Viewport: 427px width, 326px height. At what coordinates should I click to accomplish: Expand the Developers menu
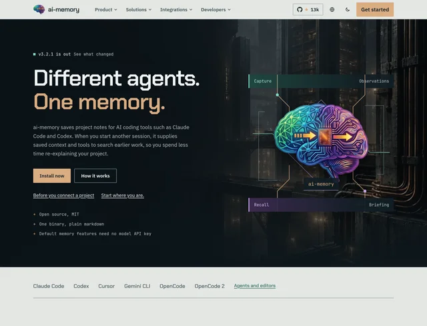(x=216, y=9)
